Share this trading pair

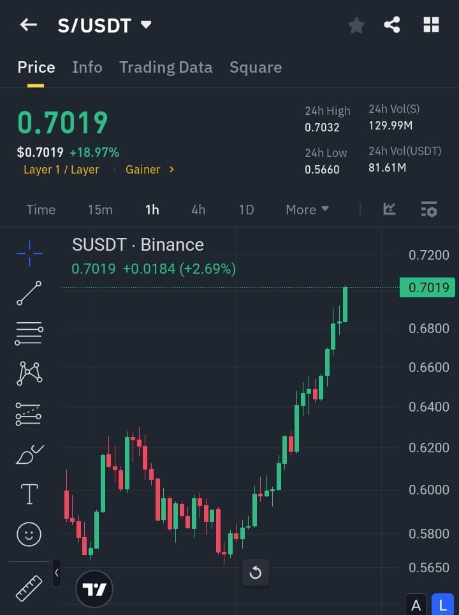click(x=392, y=25)
